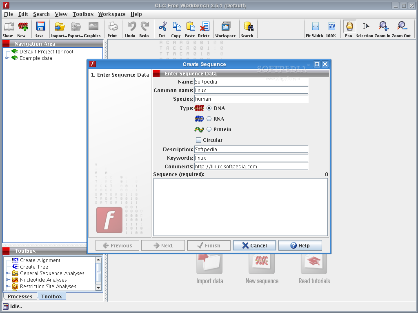Click the dialog Help button
The image size is (418, 313).
300,245
